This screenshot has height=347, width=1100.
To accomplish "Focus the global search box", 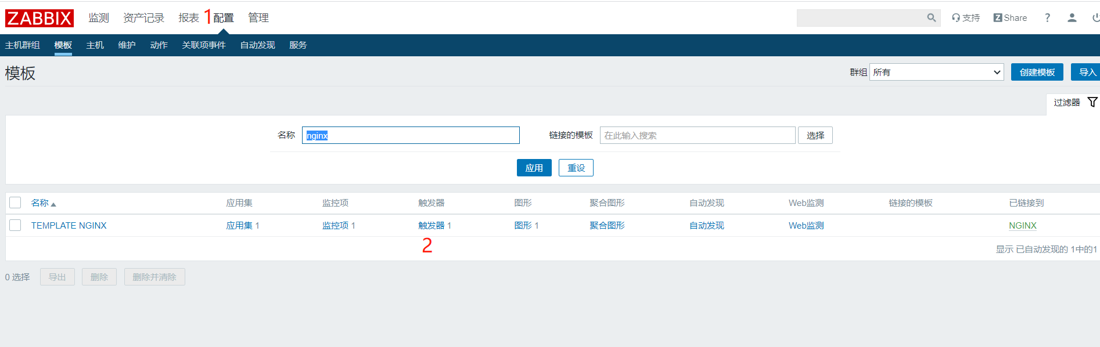I will click(x=868, y=18).
